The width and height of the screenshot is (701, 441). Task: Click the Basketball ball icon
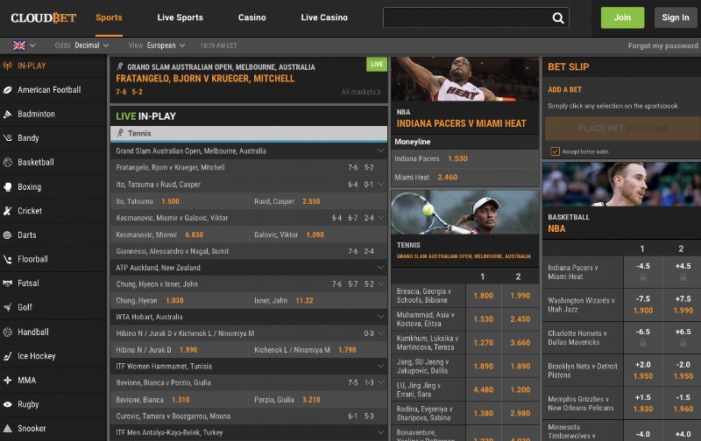click(x=8, y=162)
